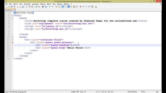
Task: Click 'Hyper Text Markup Language file' status text
Action: [15, 92]
